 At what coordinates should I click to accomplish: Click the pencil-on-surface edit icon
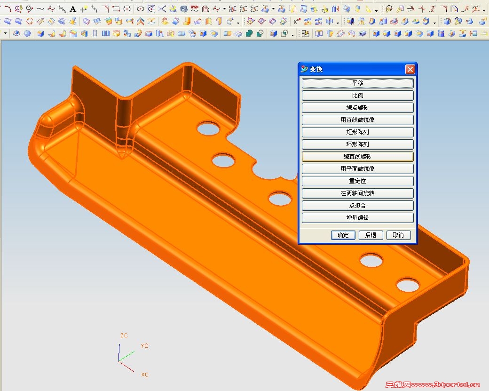point(72,21)
